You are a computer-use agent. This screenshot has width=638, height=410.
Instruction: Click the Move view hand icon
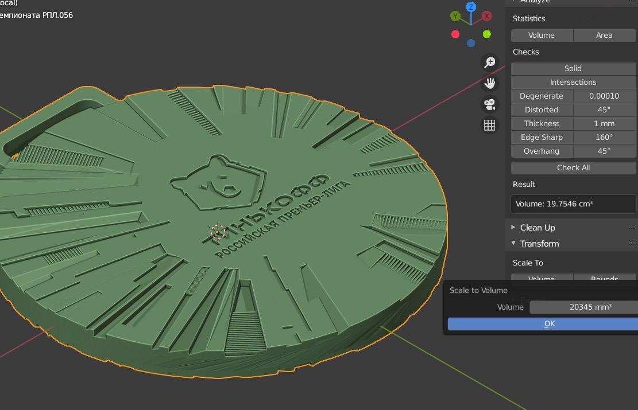coord(489,83)
